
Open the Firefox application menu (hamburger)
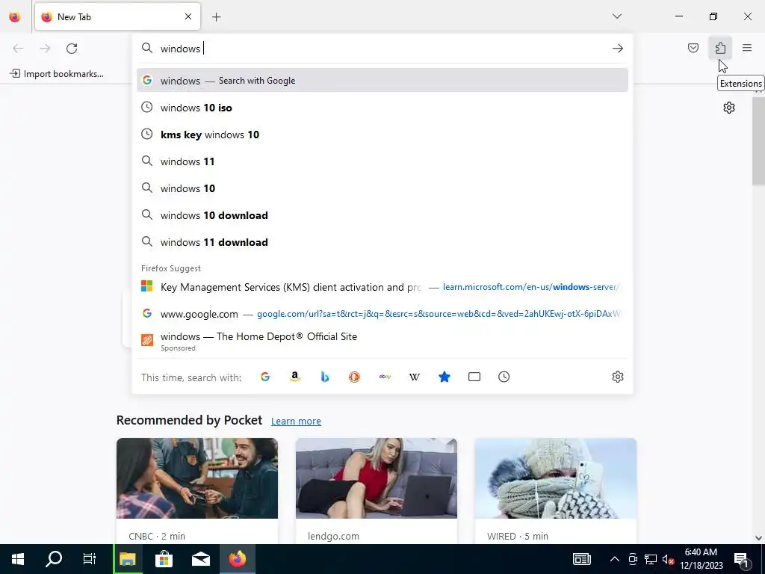[x=747, y=48]
